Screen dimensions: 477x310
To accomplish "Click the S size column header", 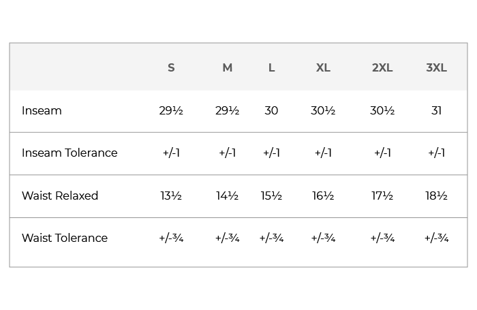I will coord(171,67).
